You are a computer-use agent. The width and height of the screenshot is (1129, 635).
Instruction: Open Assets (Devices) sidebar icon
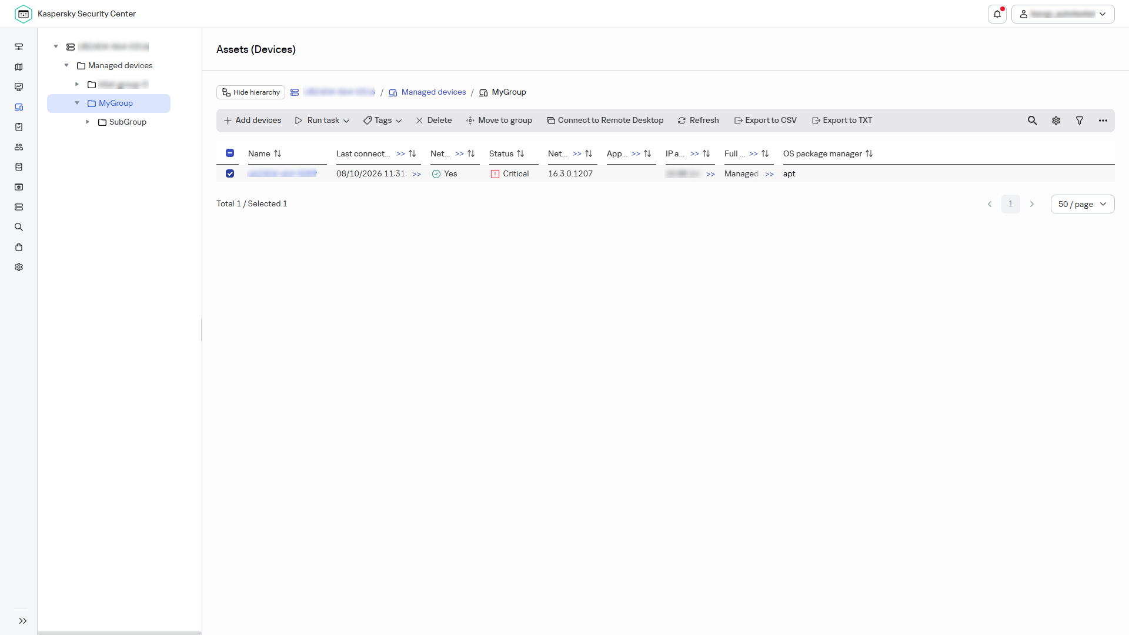tap(19, 107)
